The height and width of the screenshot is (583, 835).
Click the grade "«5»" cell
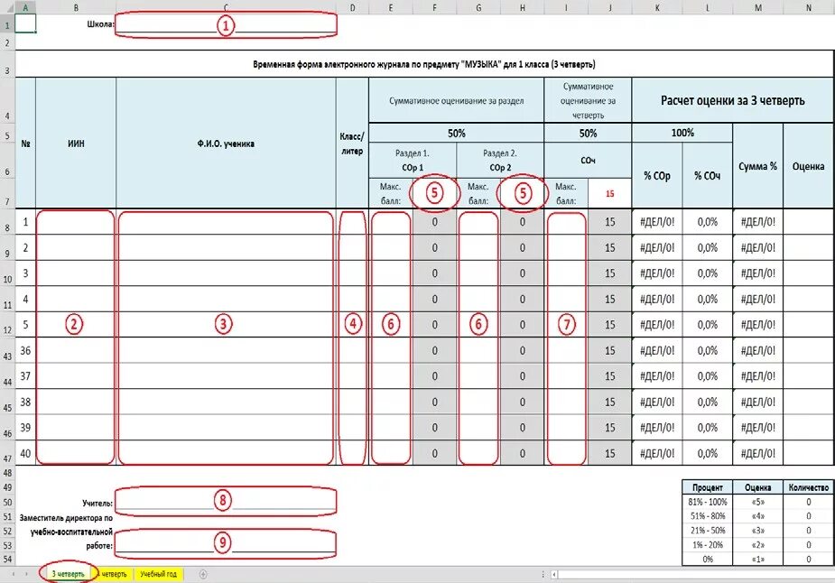pyautogui.click(x=757, y=502)
